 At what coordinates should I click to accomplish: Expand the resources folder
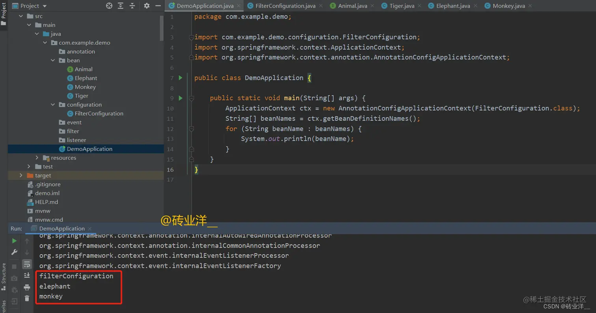37,157
